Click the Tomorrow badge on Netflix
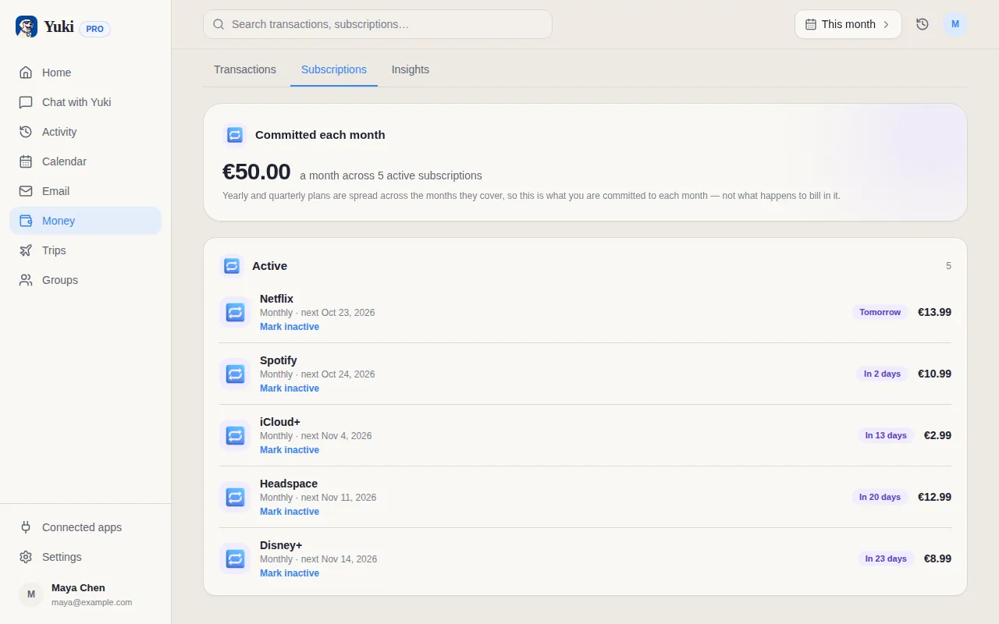The image size is (999, 624). tap(880, 312)
